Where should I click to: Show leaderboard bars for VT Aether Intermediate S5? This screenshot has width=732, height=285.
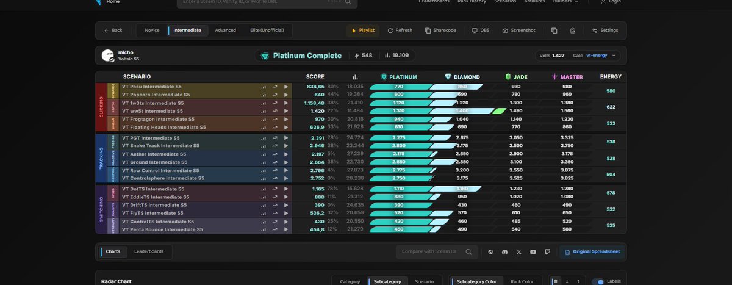pyautogui.click(x=264, y=154)
